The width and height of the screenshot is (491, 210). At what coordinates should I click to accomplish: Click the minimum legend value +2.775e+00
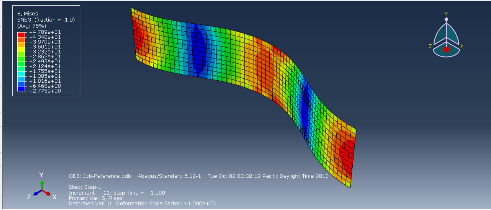[x=45, y=91]
